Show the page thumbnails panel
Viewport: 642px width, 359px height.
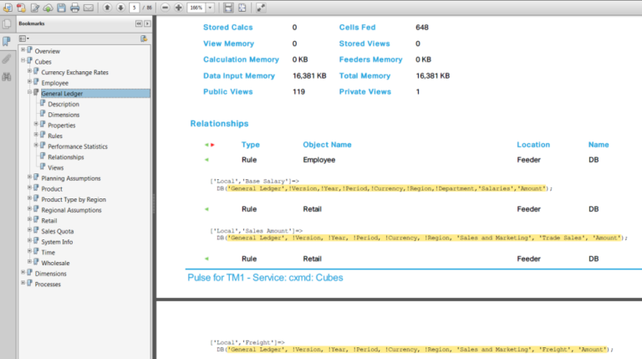click(x=7, y=24)
